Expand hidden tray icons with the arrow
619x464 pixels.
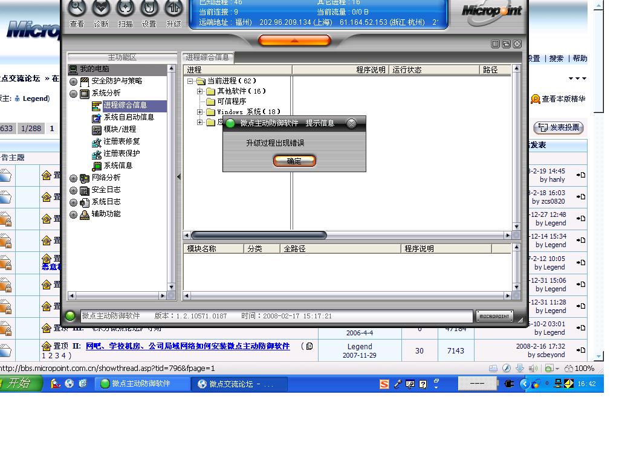[x=524, y=384]
